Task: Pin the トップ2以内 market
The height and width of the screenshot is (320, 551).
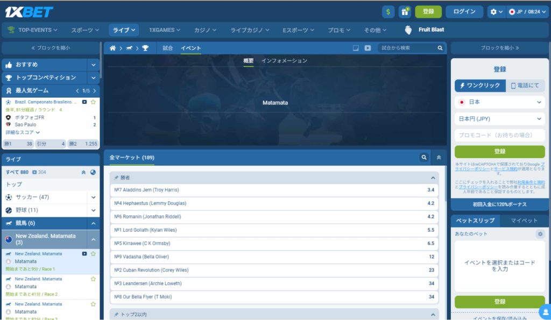Action: click(116, 315)
